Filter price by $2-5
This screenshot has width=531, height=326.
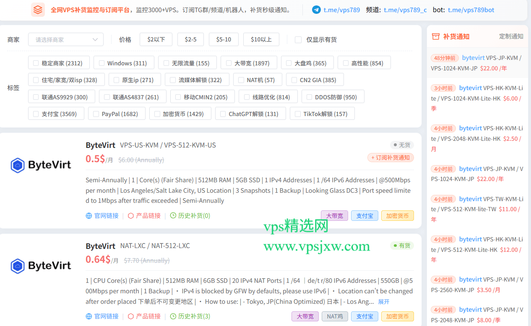(190, 40)
